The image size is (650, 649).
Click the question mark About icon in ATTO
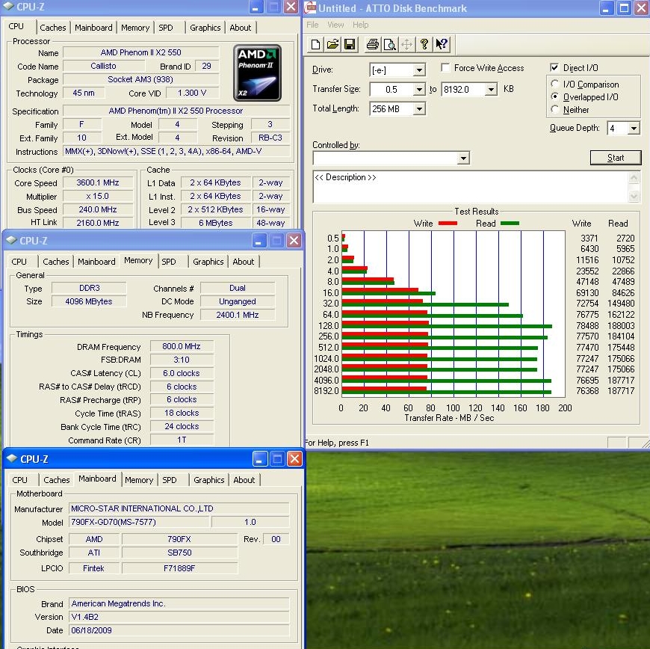[424, 44]
